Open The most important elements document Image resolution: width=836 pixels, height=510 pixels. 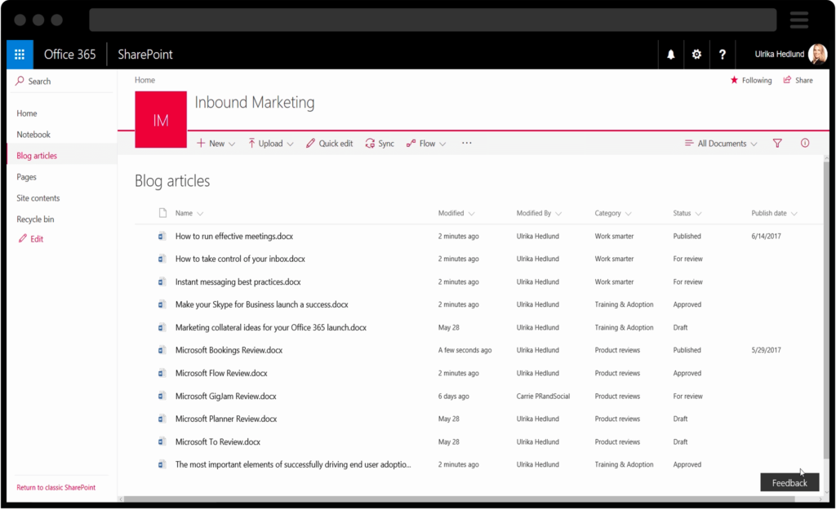(x=293, y=464)
